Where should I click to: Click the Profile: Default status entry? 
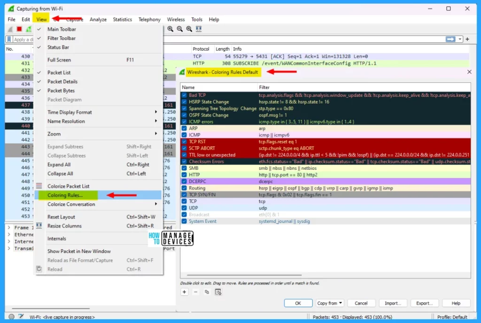(x=452, y=317)
